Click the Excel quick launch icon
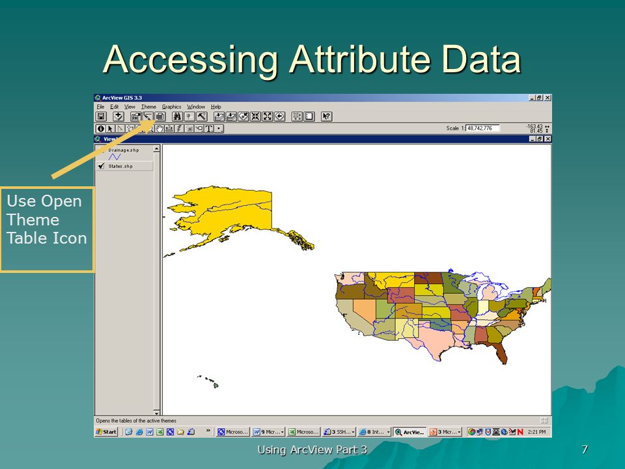 click(160, 432)
